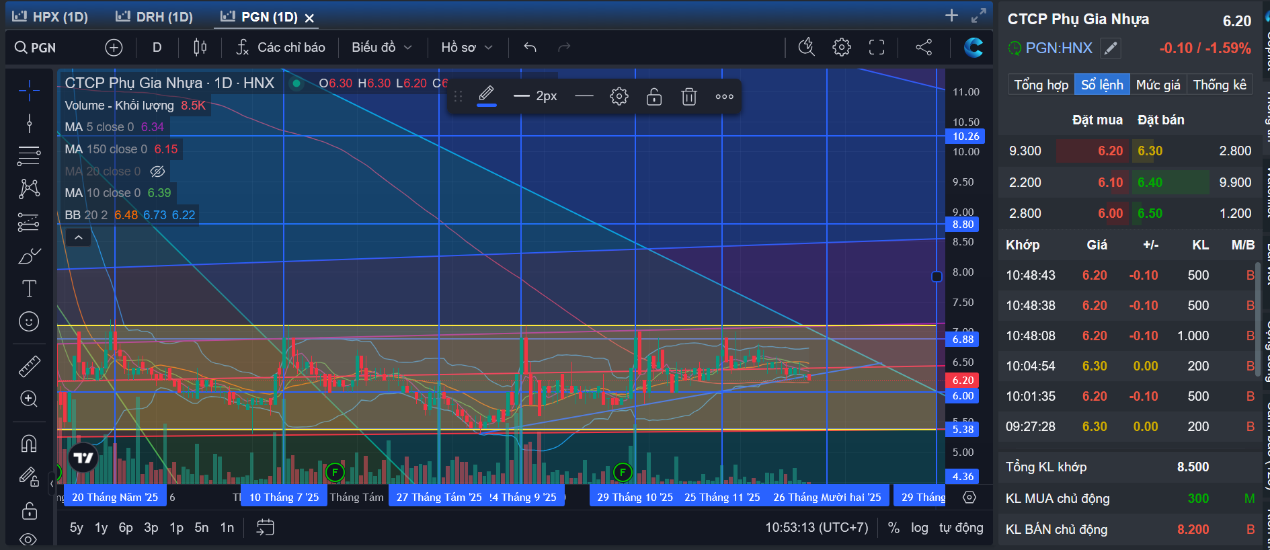Toggle stay in drawing mode

pos(29,477)
